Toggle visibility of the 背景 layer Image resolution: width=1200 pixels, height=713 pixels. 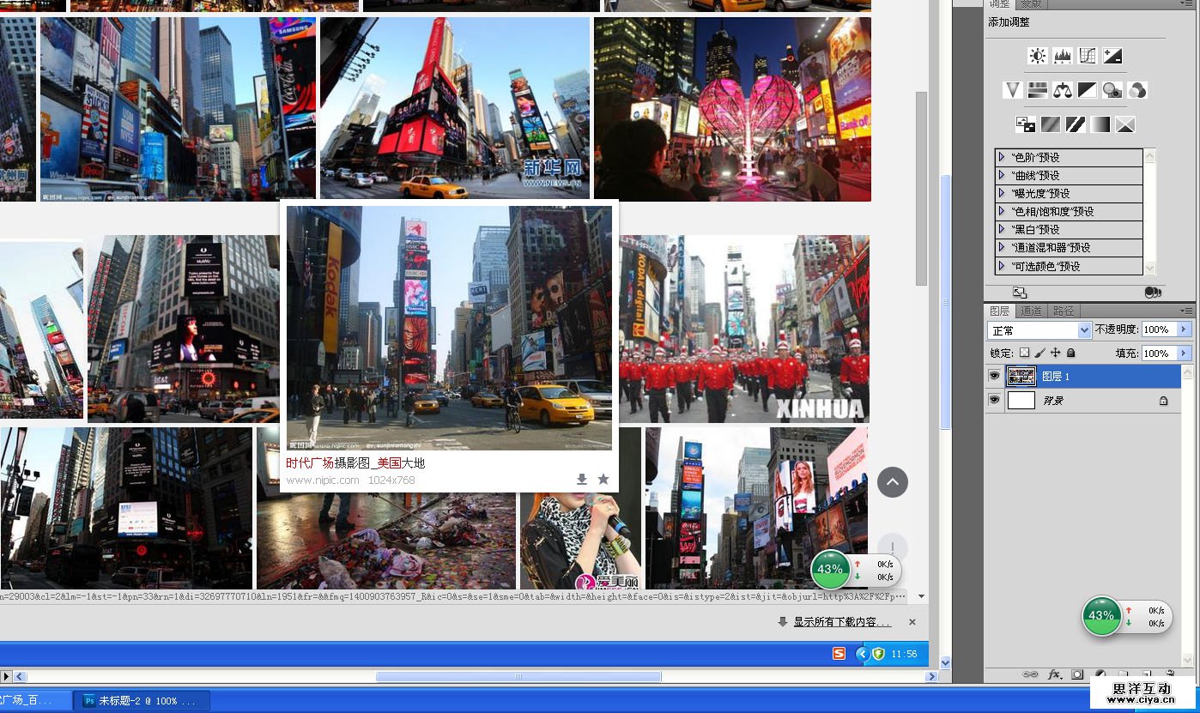click(994, 400)
